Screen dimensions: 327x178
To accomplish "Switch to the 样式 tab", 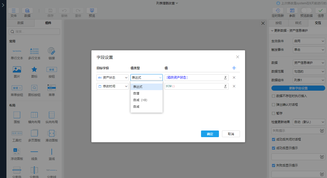I will (298, 23).
